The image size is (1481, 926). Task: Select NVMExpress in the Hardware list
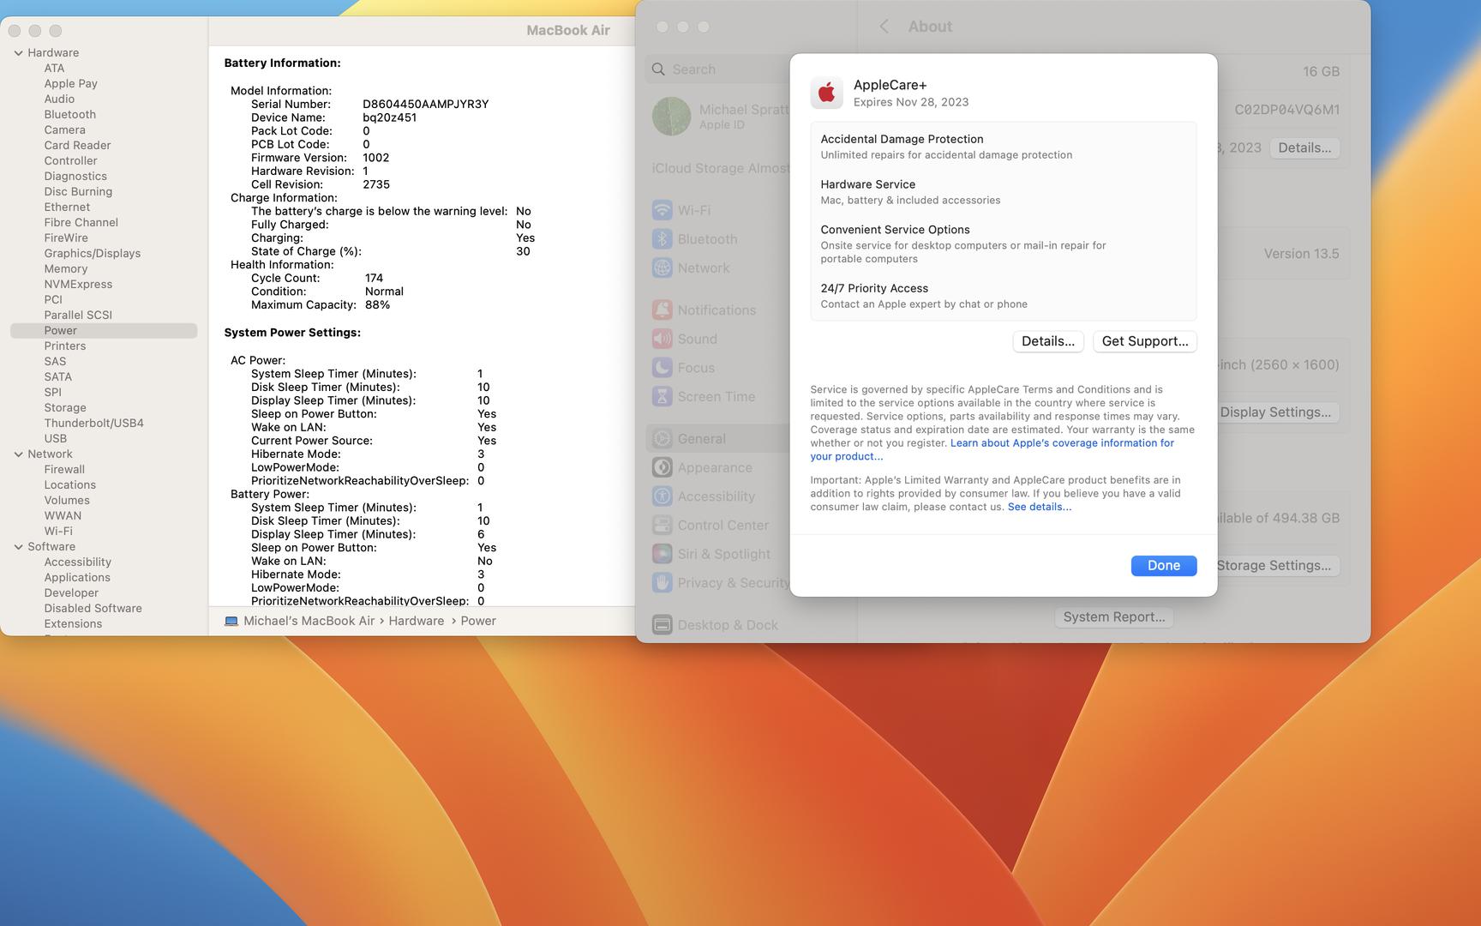pyautogui.click(x=78, y=285)
